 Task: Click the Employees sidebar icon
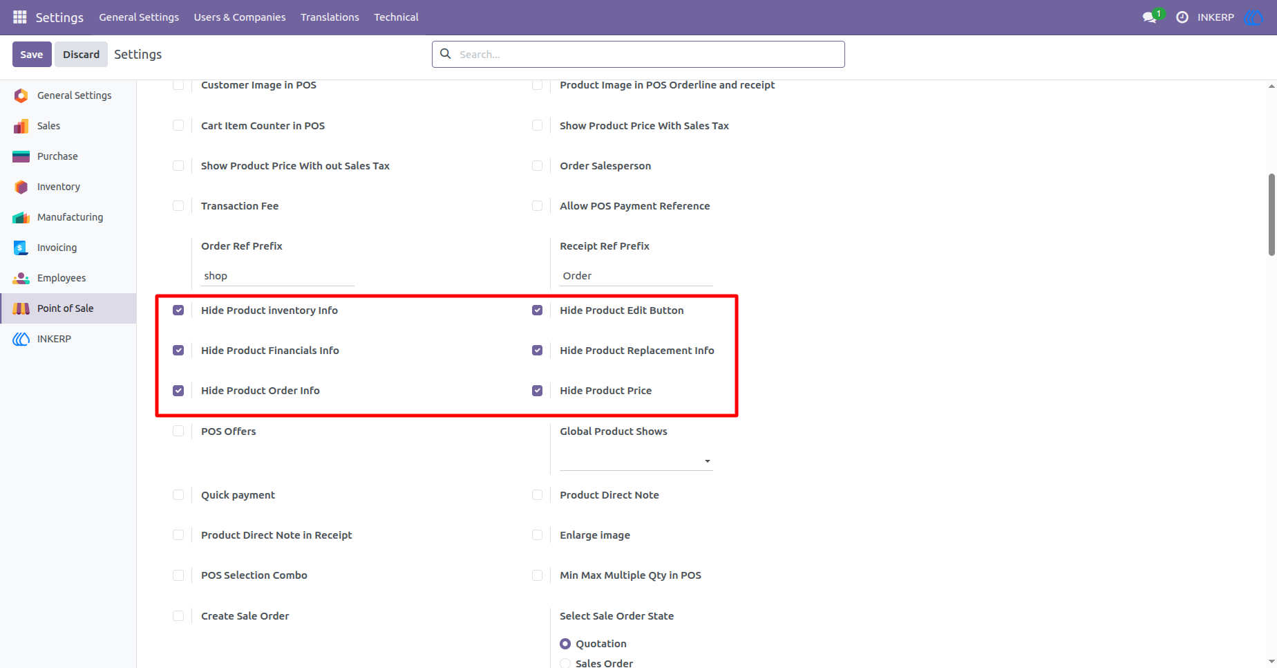point(21,278)
